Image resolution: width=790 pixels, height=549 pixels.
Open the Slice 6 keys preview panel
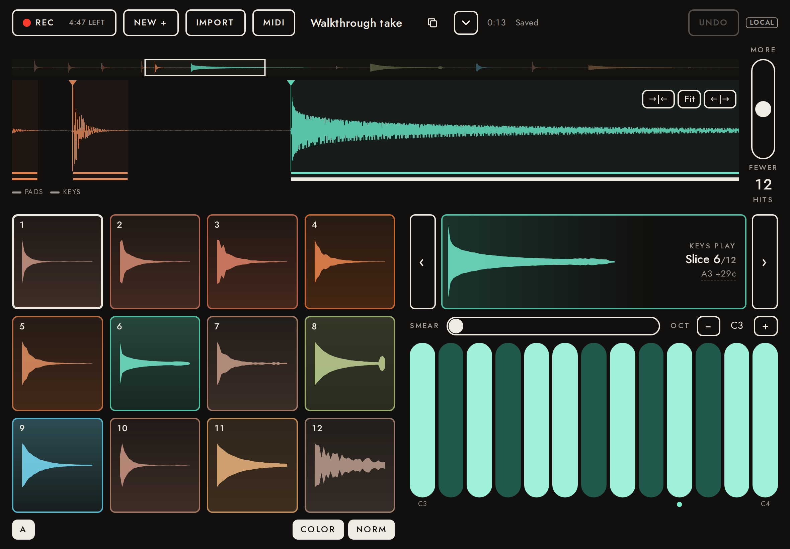point(594,262)
